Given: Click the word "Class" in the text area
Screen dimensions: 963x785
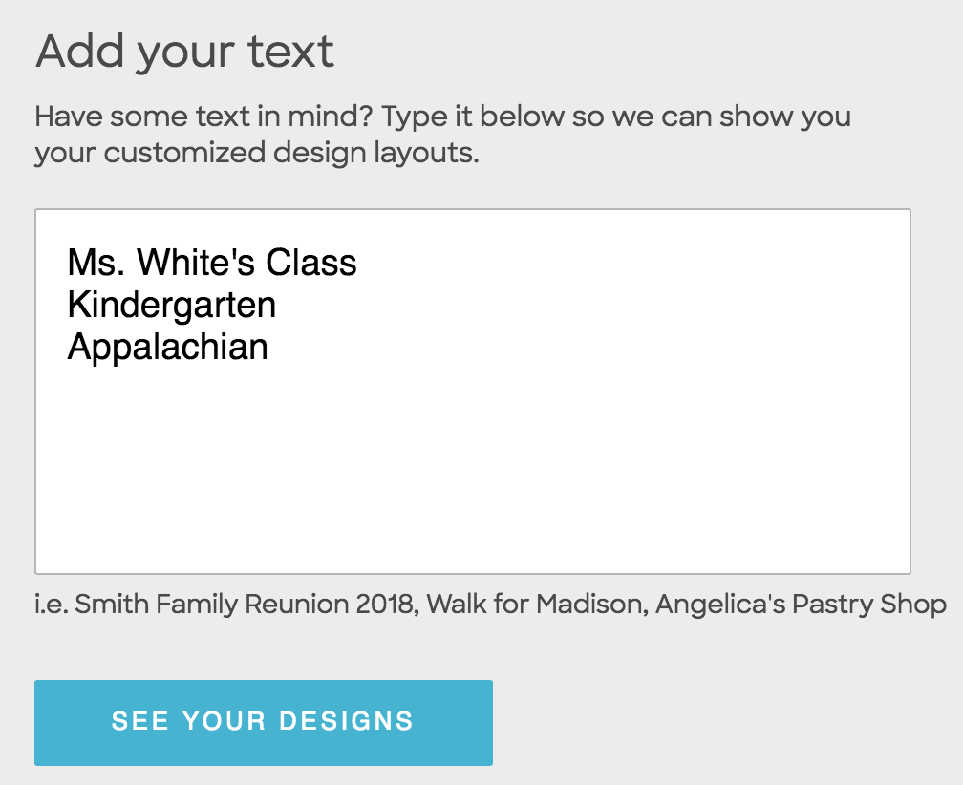Looking at the screenshot, I should pyautogui.click(x=311, y=263).
